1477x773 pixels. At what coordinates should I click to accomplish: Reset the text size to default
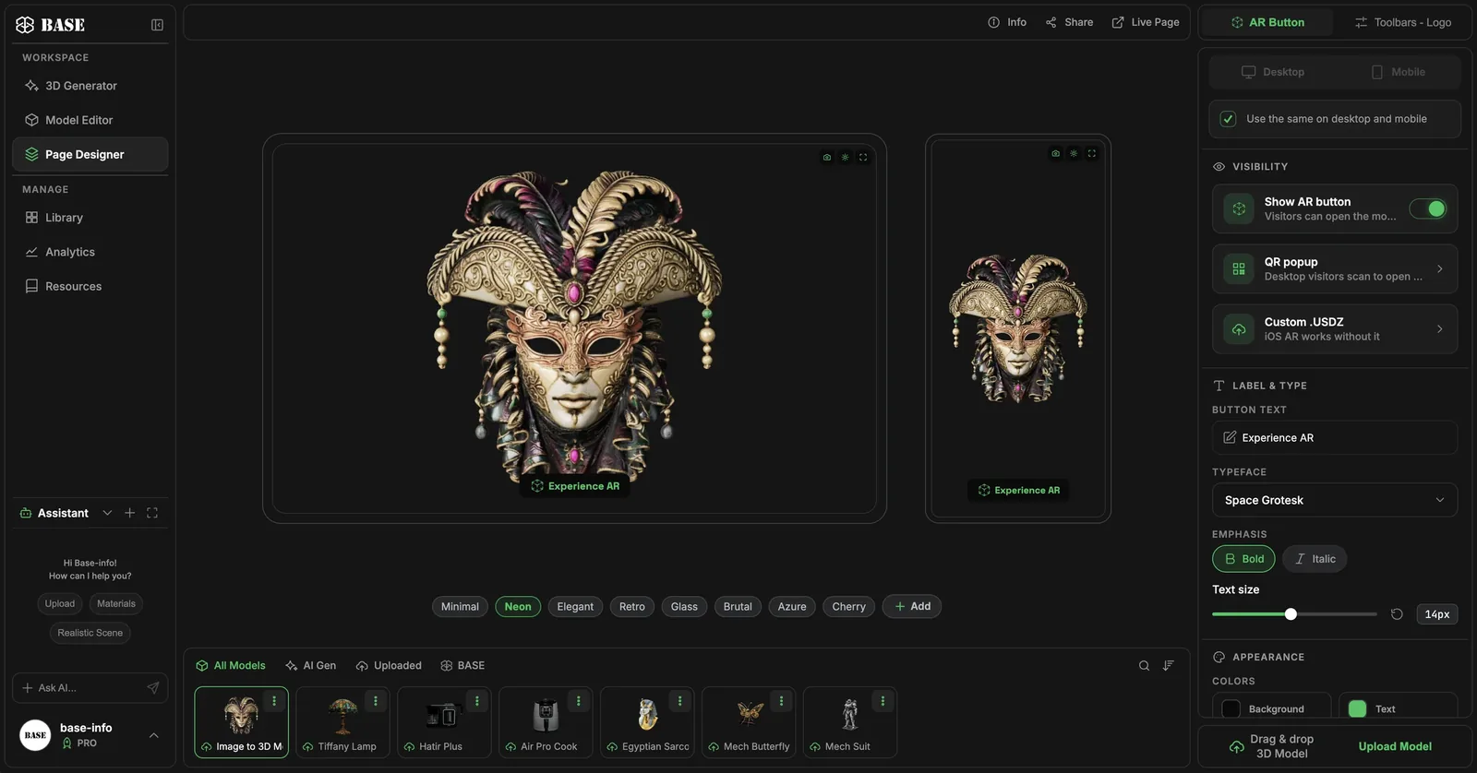click(x=1397, y=614)
